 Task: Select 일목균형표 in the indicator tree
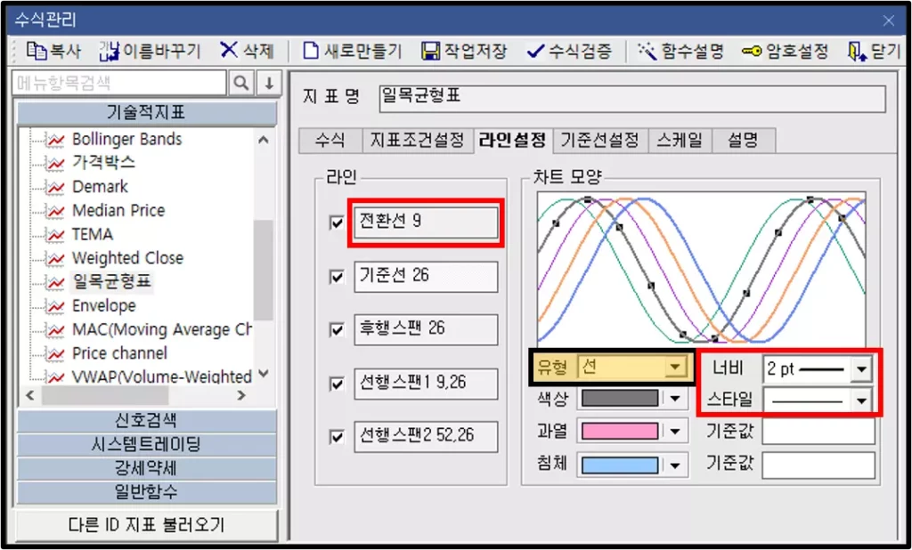pos(111,282)
